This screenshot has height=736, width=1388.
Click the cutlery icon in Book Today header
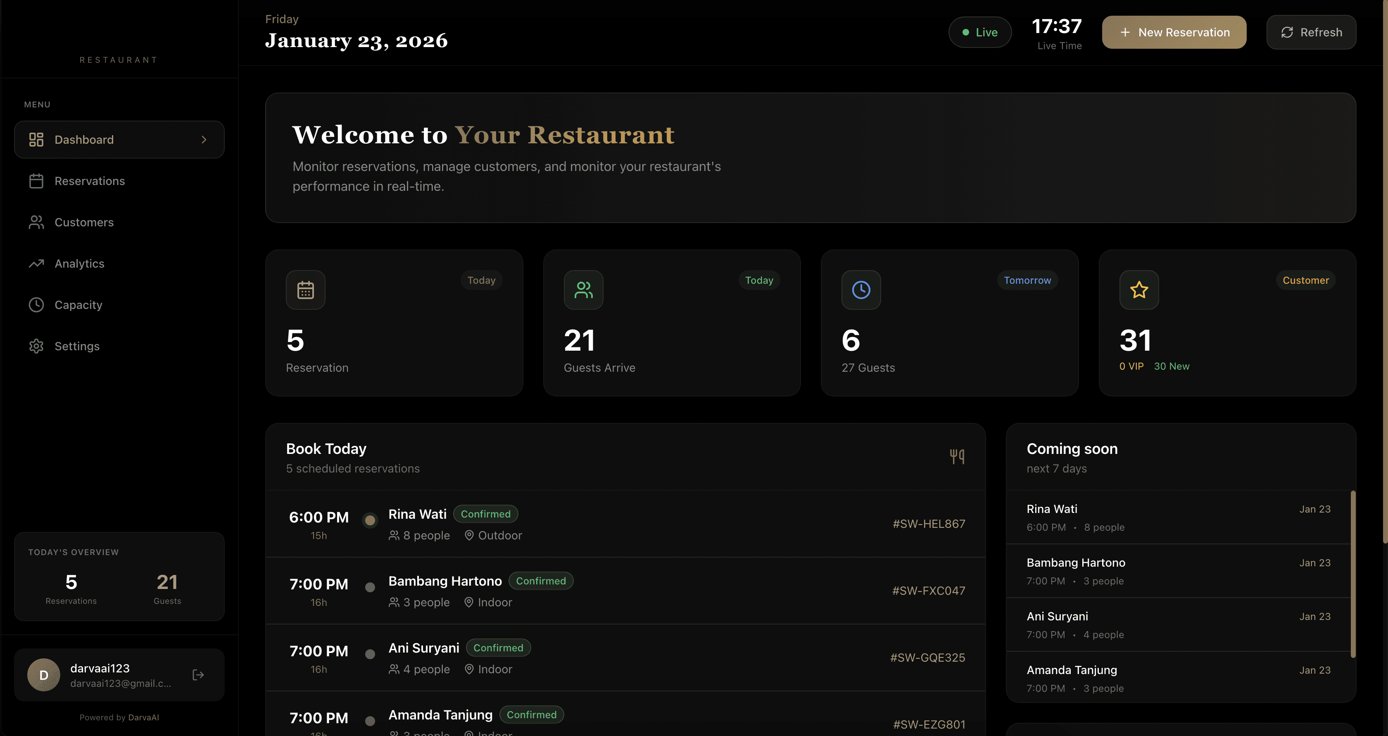(x=957, y=455)
